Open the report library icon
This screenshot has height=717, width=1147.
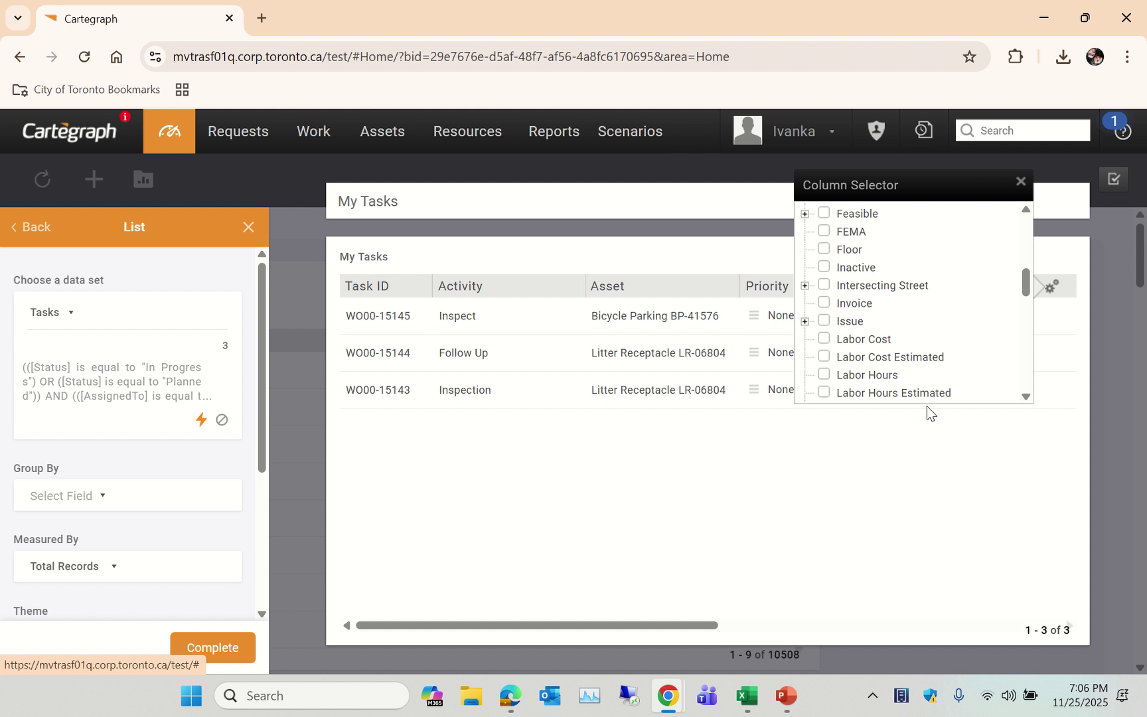(x=142, y=179)
